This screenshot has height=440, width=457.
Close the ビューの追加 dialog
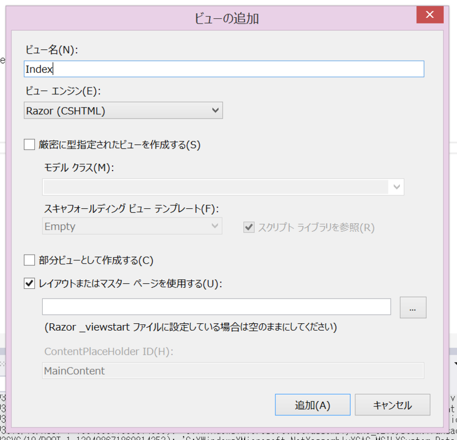pyautogui.click(x=430, y=15)
